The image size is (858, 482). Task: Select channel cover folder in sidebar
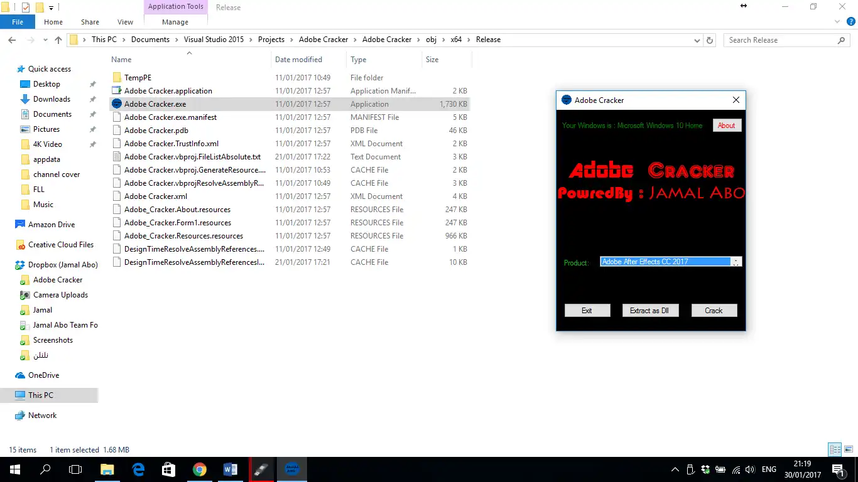point(57,174)
